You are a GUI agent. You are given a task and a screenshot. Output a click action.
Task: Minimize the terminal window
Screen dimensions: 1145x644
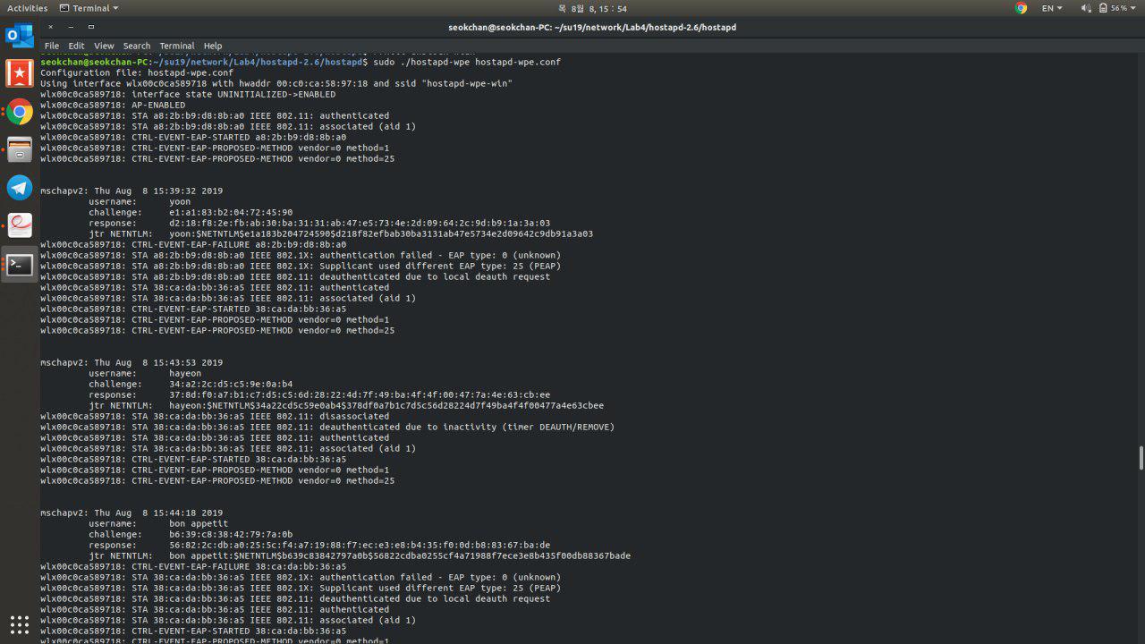(x=71, y=27)
